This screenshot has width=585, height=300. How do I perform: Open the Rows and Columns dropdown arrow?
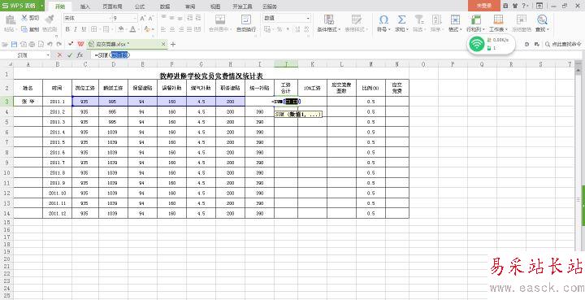(x=483, y=29)
